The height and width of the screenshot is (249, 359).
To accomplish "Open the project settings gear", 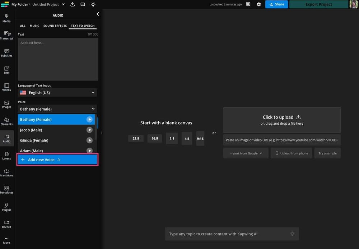I will coord(259,4).
